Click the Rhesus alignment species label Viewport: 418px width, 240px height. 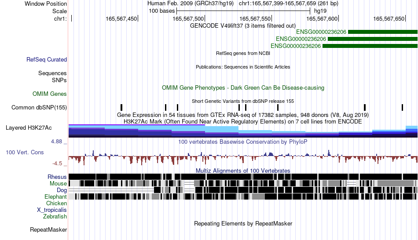(57, 177)
